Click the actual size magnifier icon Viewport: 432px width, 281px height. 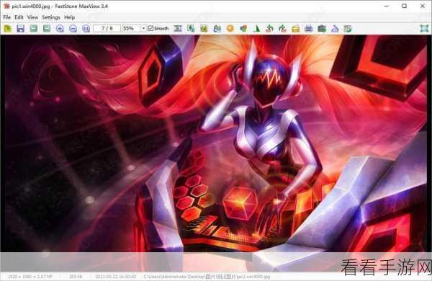coord(86,28)
